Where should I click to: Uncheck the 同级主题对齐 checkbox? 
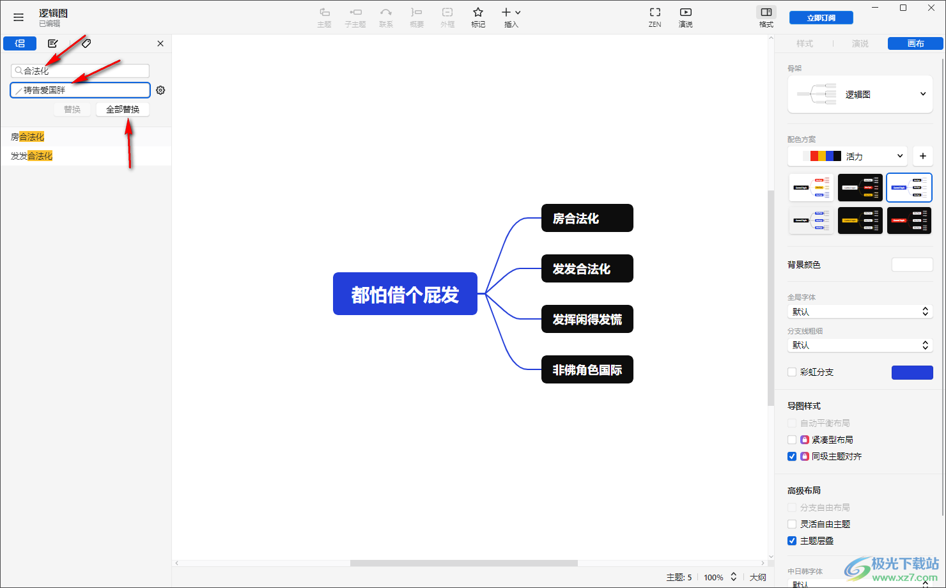click(792, 456)
